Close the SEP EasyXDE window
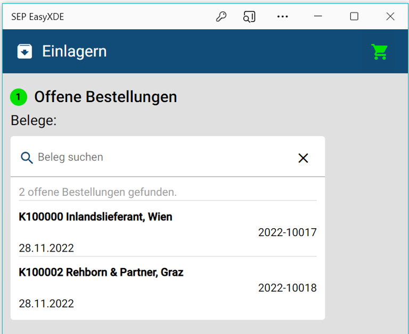Image resolution: width=409 pixels, height=334 pixels. 390,16
